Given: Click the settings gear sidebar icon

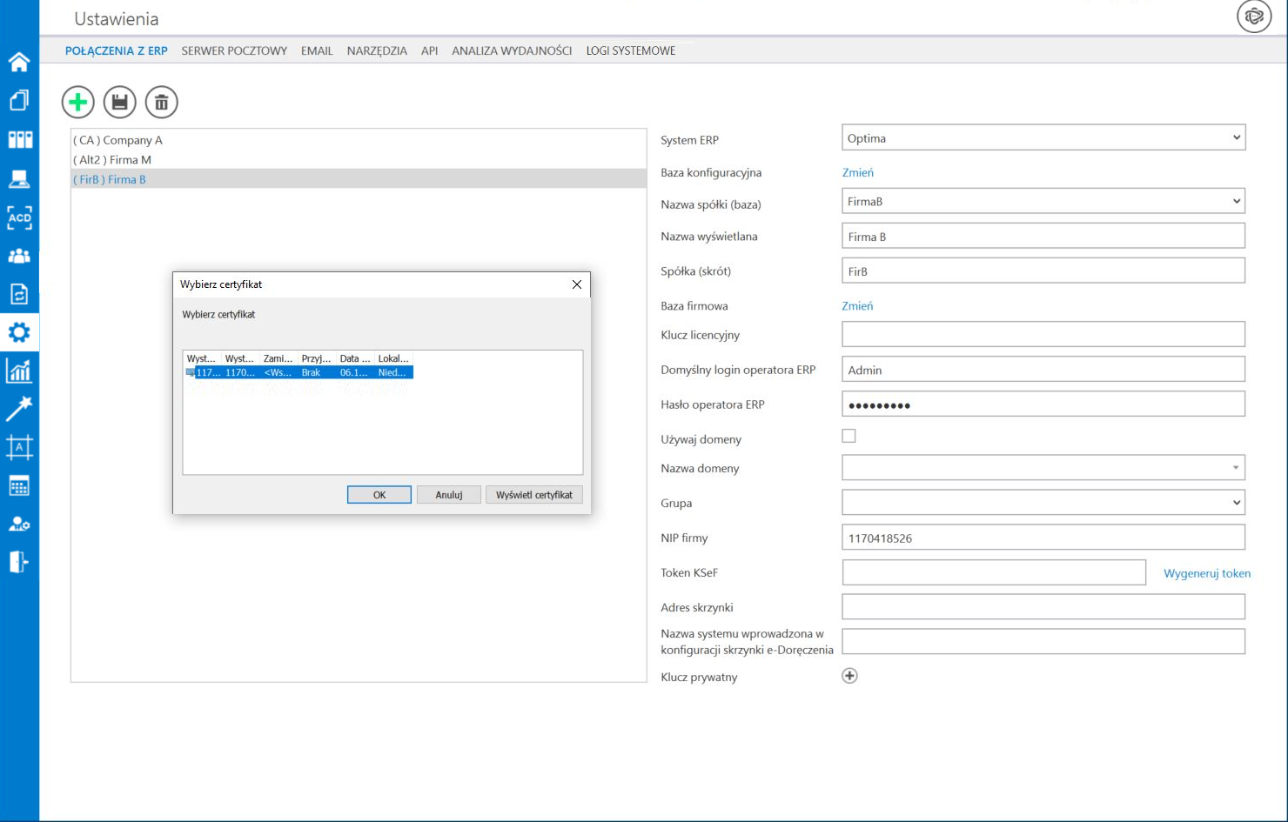Looking at the screenshot, I should (x=19, y=332).
